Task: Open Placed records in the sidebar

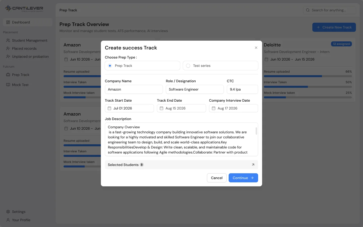Action: pyautogui.click(x=27, y=48)
